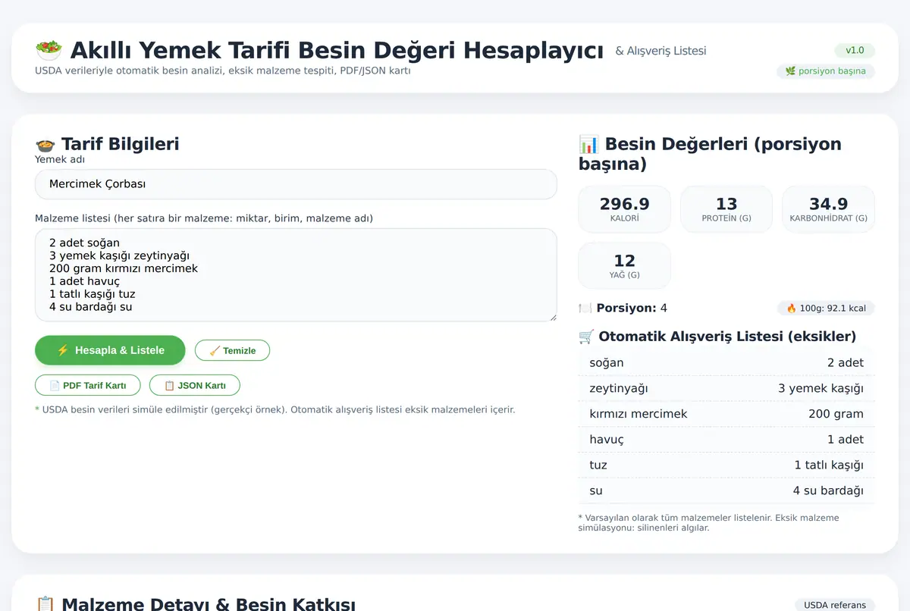Focus the Yemek adı input field
Screen dimensions: 910x611
[x=296, y=184]
